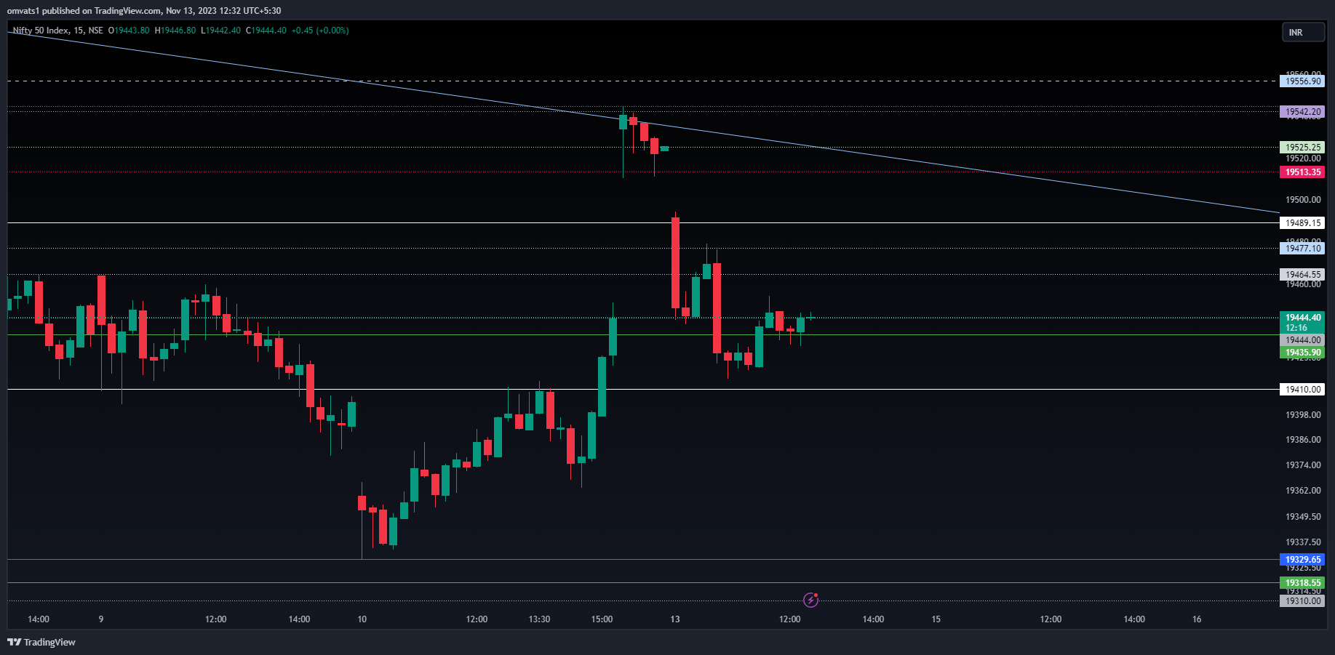Select the green 19525.25 price label
Viewport: 1335px width, 655px height.
1302,147
